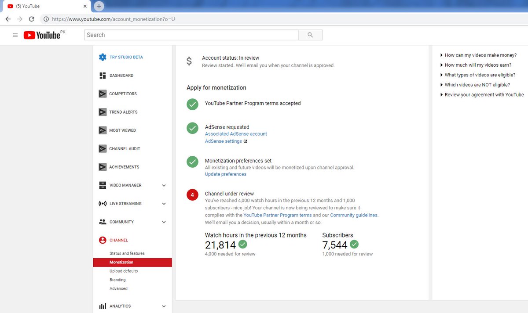Click the green check beside 21,814 watch hours
The width and height of the screenshot is (528, 313).
pyautogui.click(x=242, y=244)
